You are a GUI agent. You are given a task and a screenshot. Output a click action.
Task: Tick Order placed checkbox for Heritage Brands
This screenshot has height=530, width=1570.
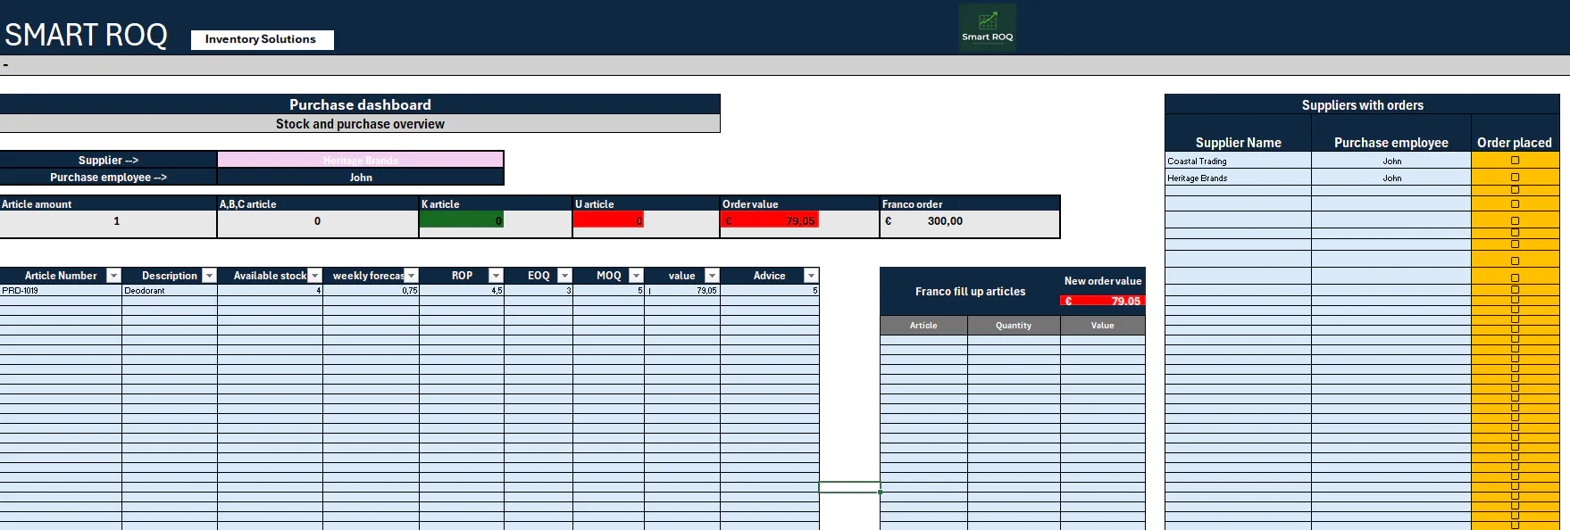coord(1515,178)
